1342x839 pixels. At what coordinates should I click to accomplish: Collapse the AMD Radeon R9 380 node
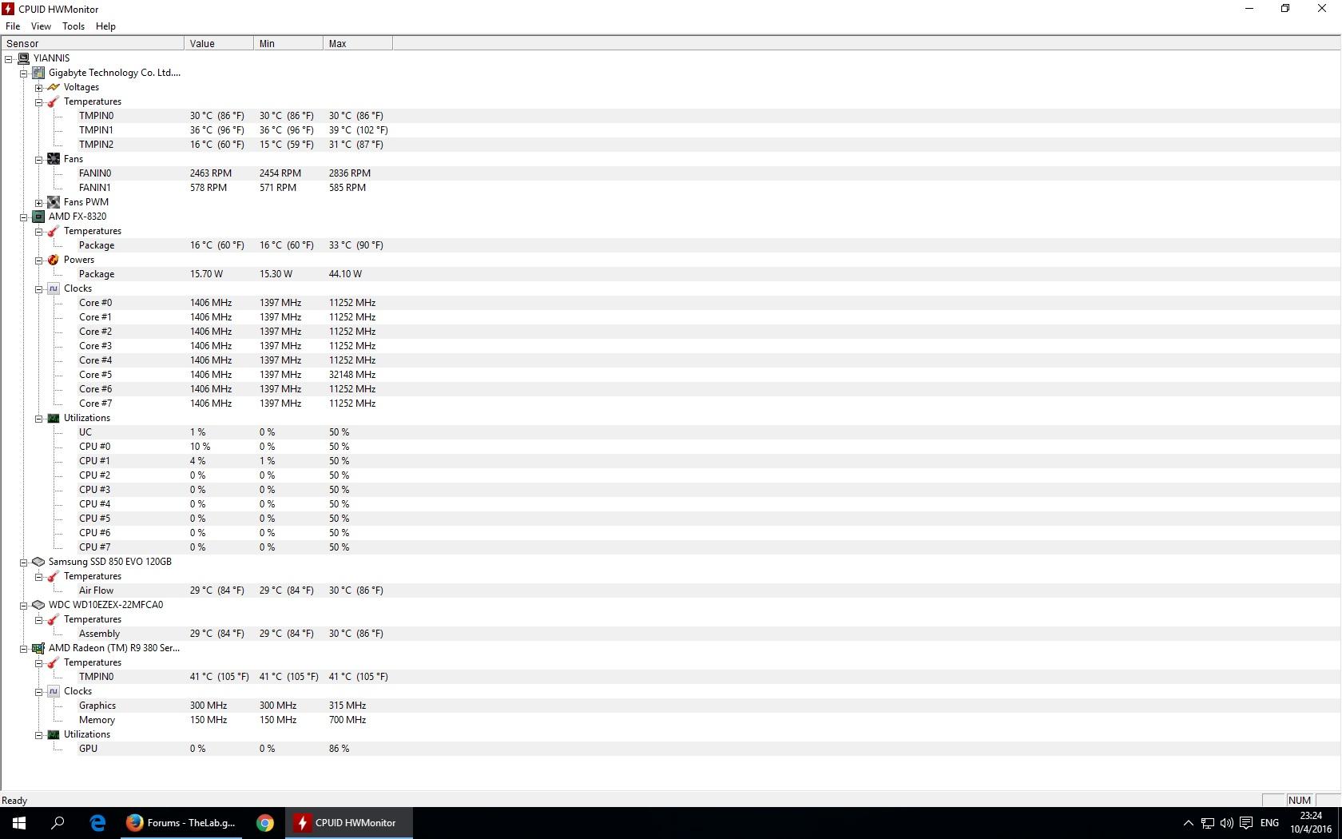click(x=24, y=649)
